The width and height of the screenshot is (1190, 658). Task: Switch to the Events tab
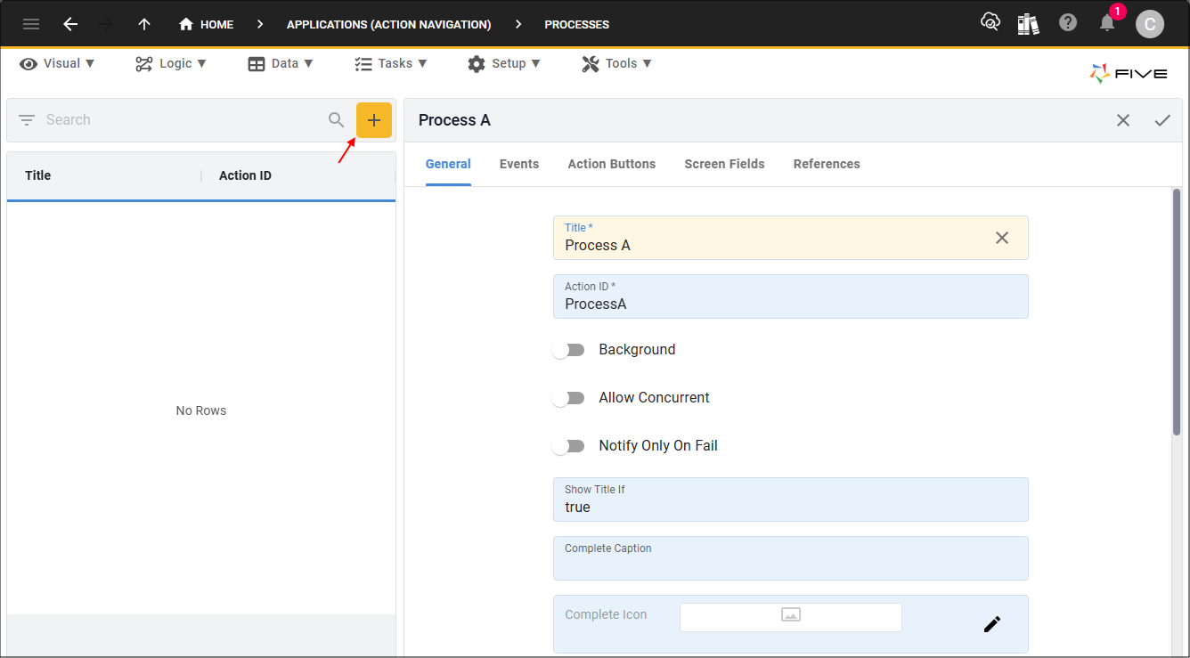point(519,164)
